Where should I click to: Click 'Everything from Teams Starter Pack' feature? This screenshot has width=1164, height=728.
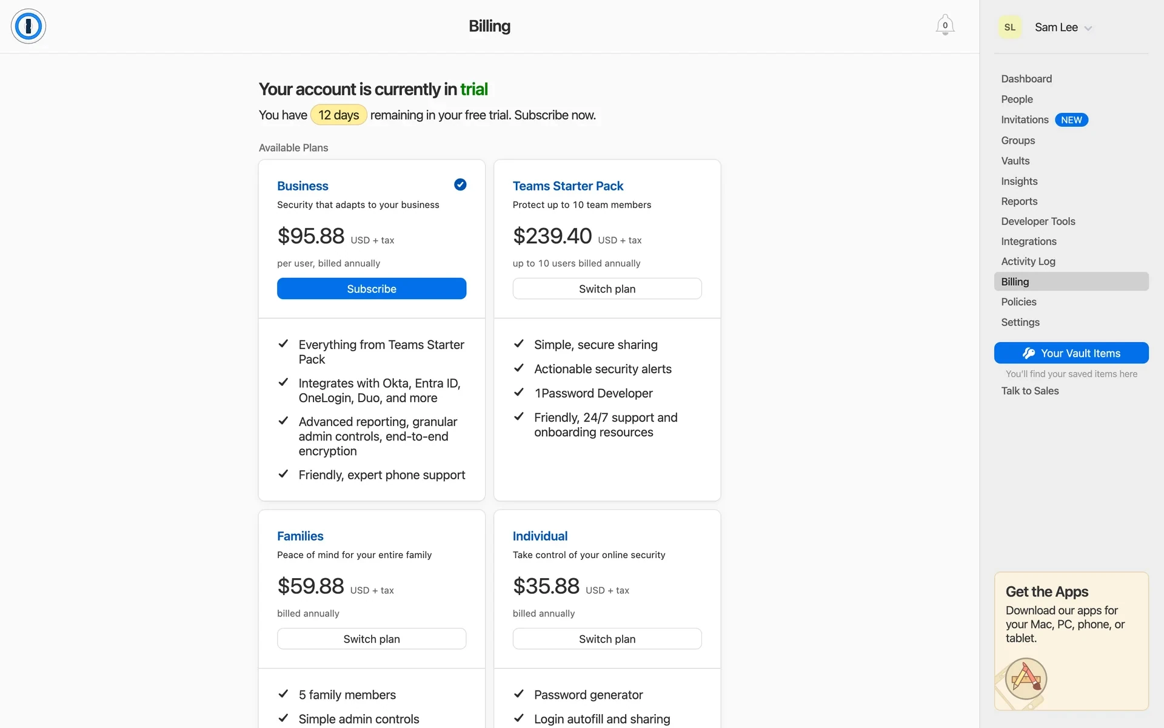pyautogui.click(x=381, y=352)
